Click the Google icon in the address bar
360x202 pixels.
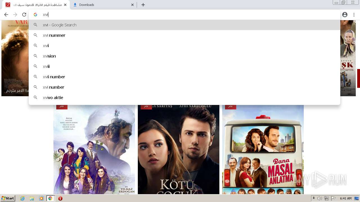pos(35,15)
